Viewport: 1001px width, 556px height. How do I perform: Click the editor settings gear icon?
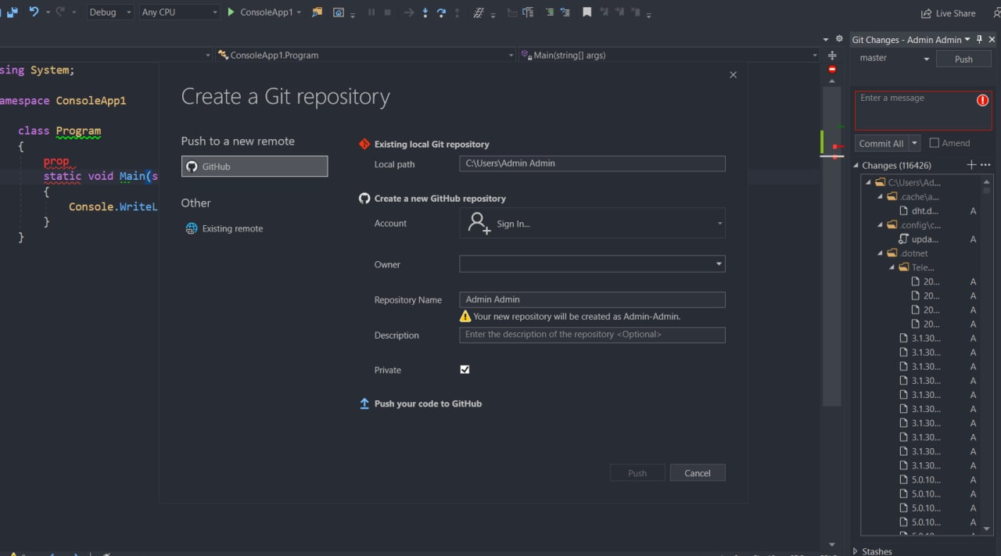click(839, 40)
